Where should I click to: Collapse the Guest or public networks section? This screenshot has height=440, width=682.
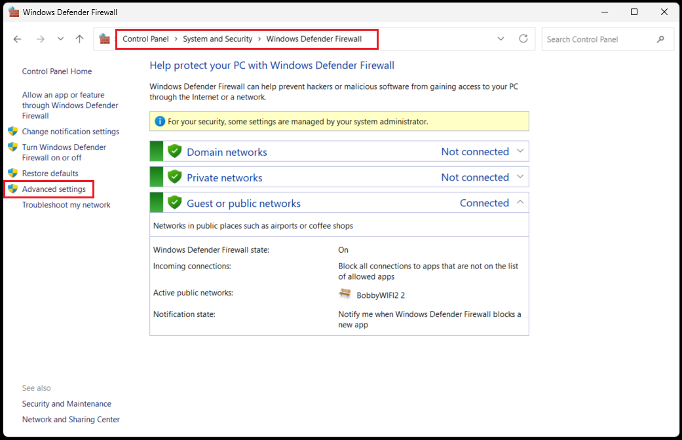click(520, 202)
